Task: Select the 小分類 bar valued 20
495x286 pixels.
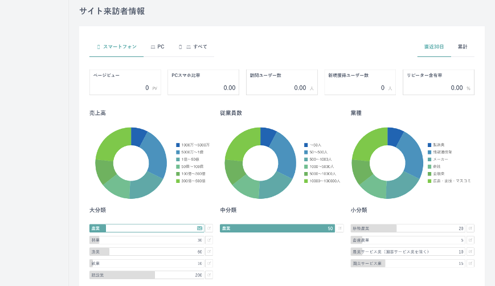Action: coord(408,228)
